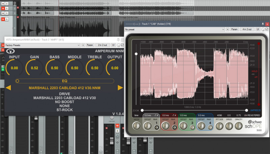
Task: Click the Param button in schOPE window
Action: coord(234,30)
